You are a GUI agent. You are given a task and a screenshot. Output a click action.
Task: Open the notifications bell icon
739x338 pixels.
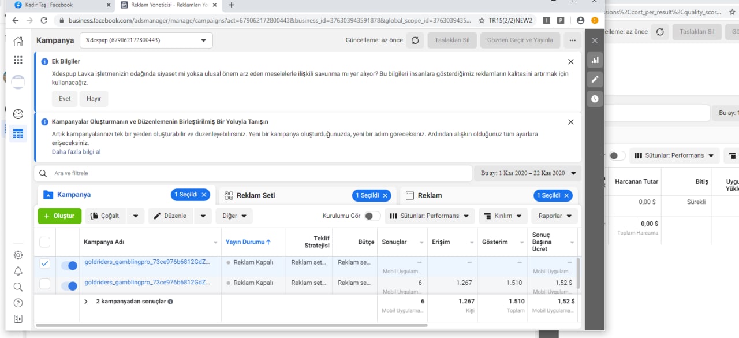[x=18, y=271]
